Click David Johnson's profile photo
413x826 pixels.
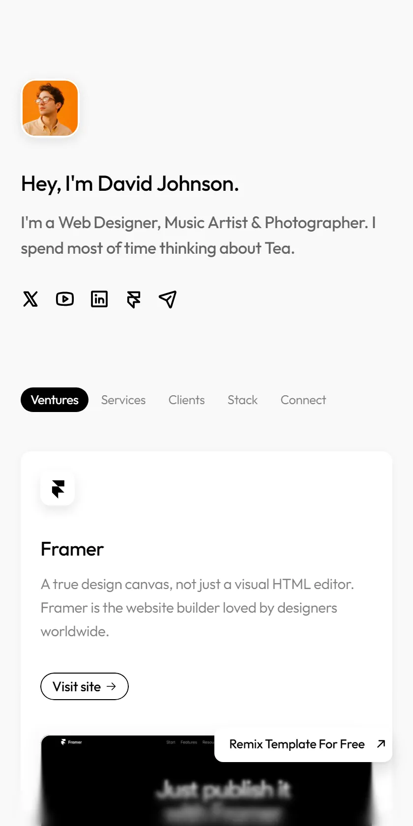[x=50, y=108]
